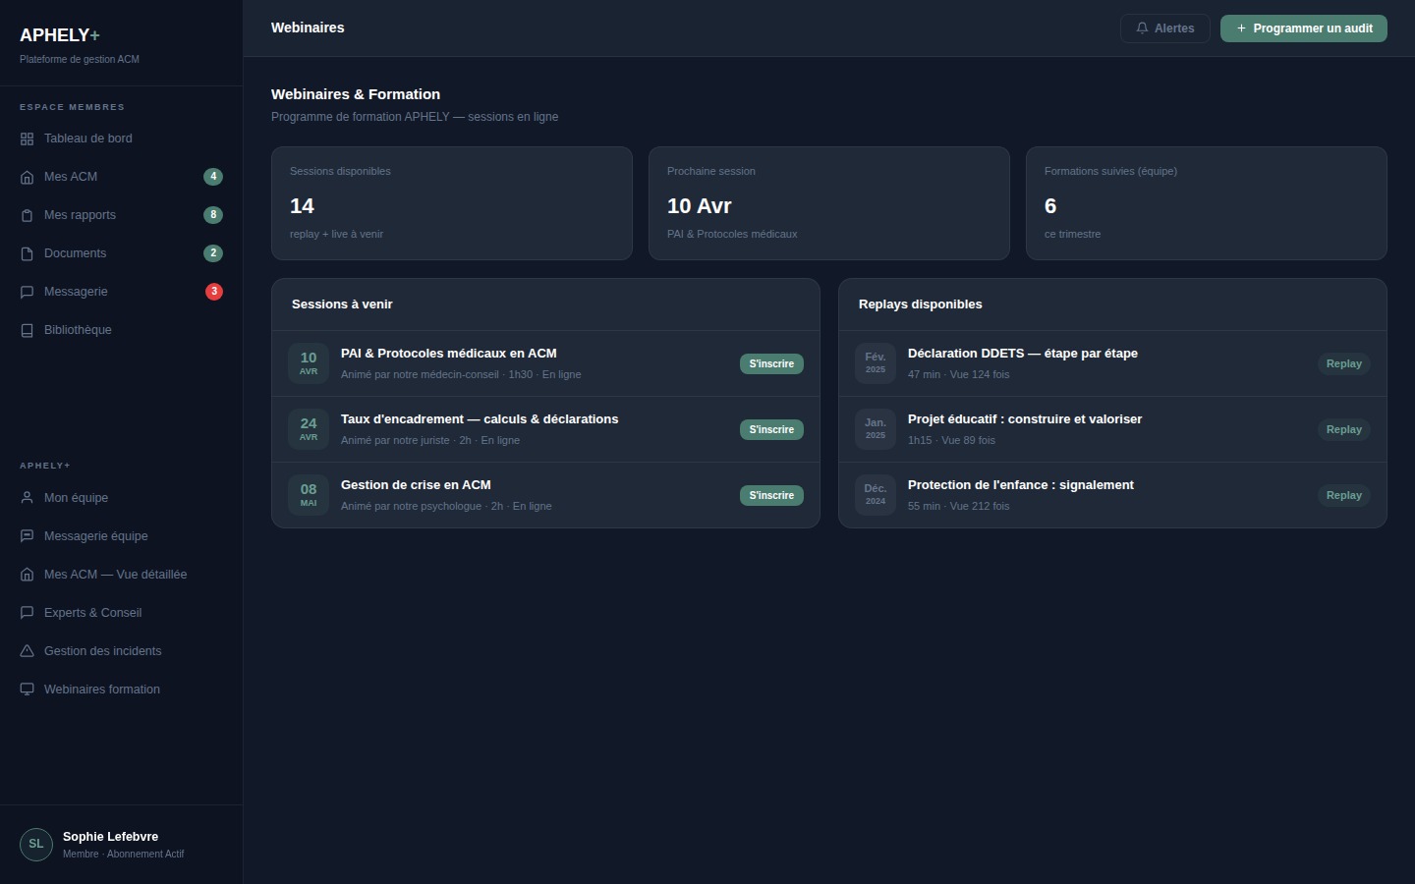Click the Messagerie chat bubble icon

click(x=27, y=292)
